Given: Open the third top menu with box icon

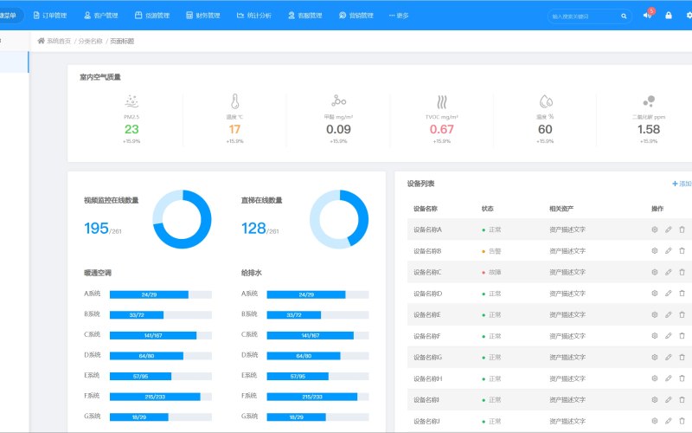Looking at the screenshot, I should point(152,16).
